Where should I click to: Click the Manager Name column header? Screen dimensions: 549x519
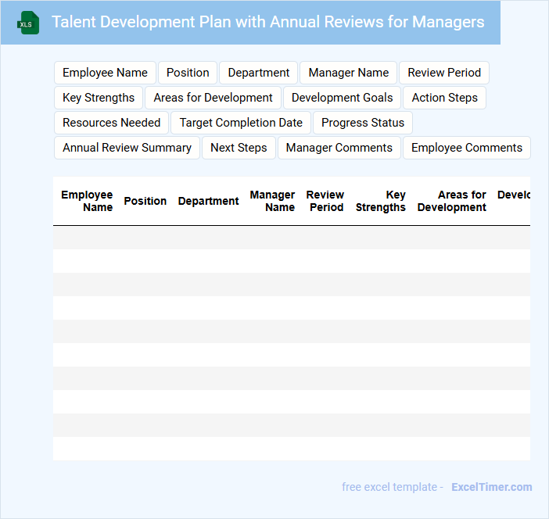272,201
